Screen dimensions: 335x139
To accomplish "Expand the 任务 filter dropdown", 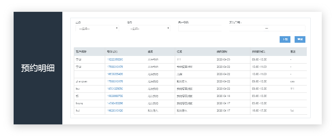I will 148,28.
